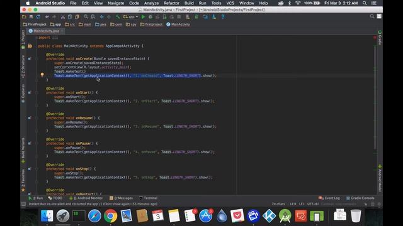Click the Help question mark icon
This screenshot has width=403, height=226.
(x=223, y=17)
